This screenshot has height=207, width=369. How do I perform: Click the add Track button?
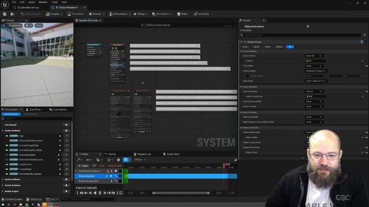(x=83, y=166)
